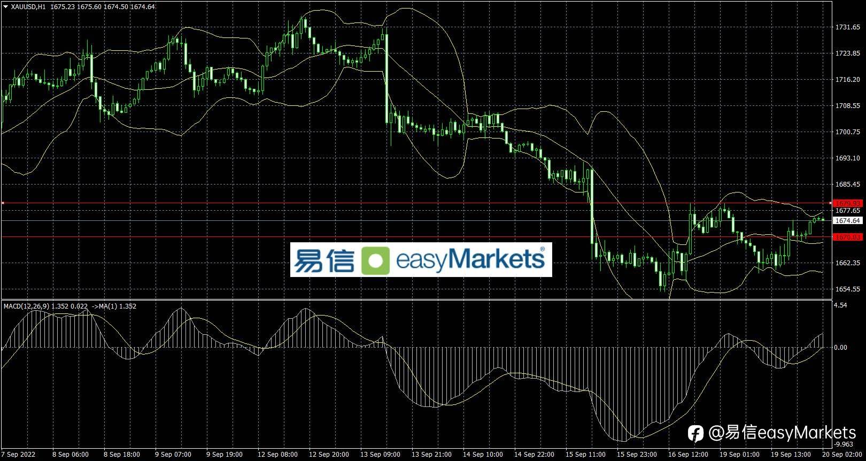Viewport: 866px width, 461px height.
Task: Click the 12 Sep 20:00 time label
Action: point(329,455)
